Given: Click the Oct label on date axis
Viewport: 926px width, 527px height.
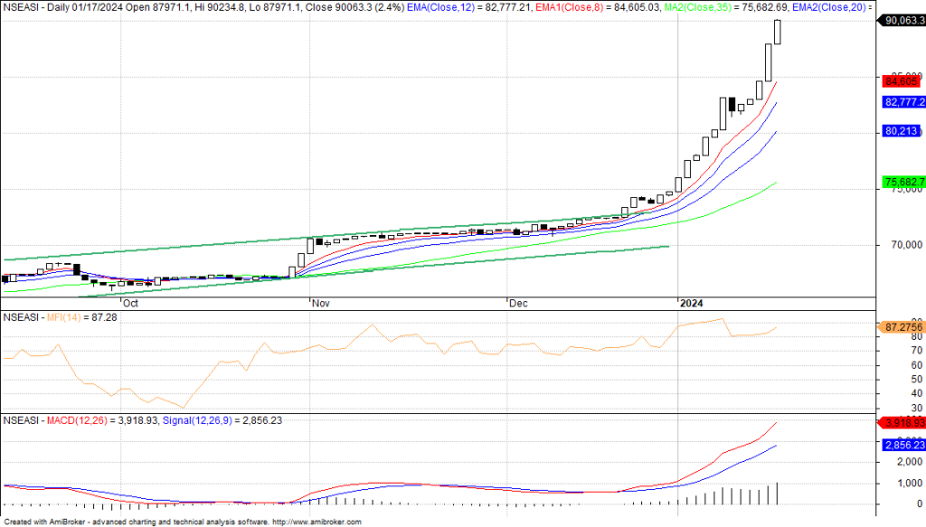Looking at the screenshot, I should [x=130, y=304].
